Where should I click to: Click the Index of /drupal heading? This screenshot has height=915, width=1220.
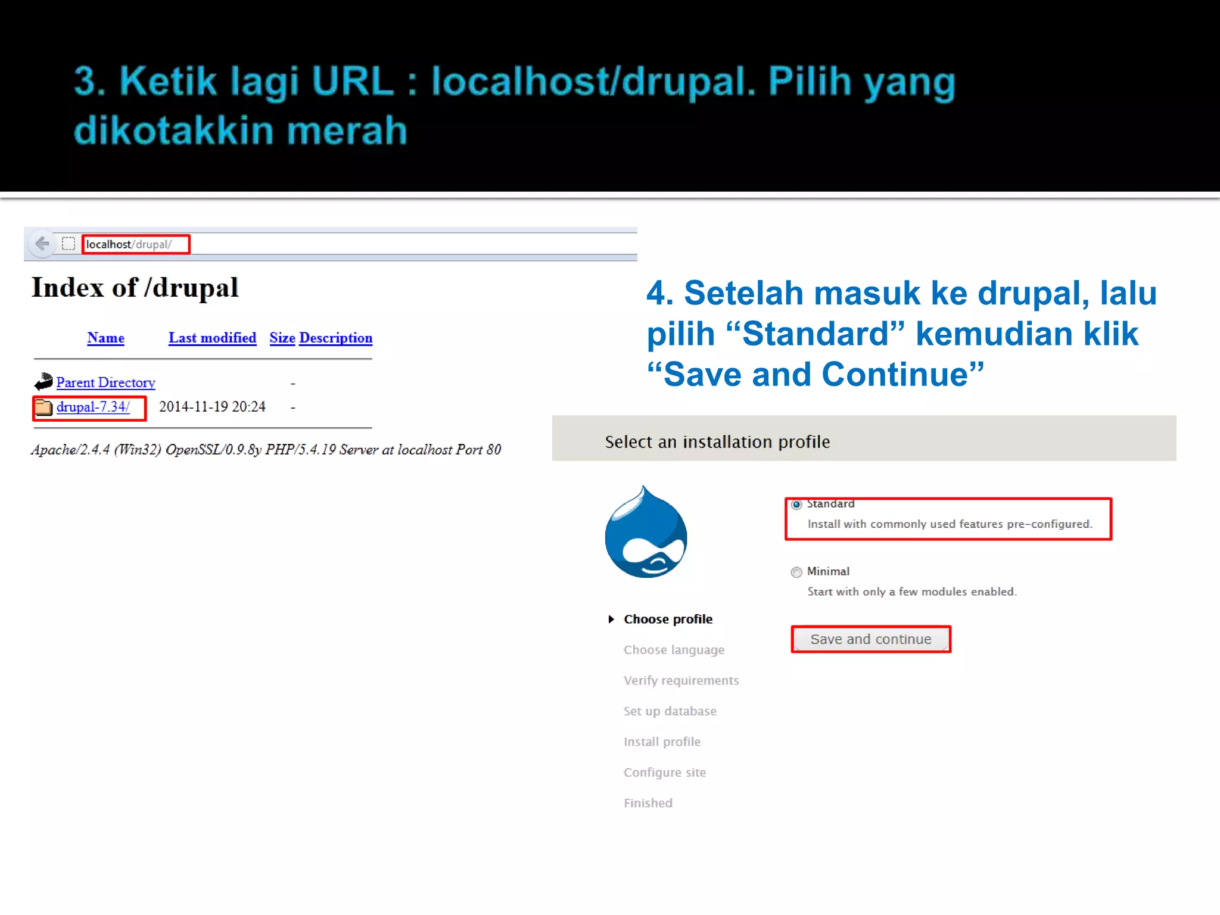[x=135, y=288]
